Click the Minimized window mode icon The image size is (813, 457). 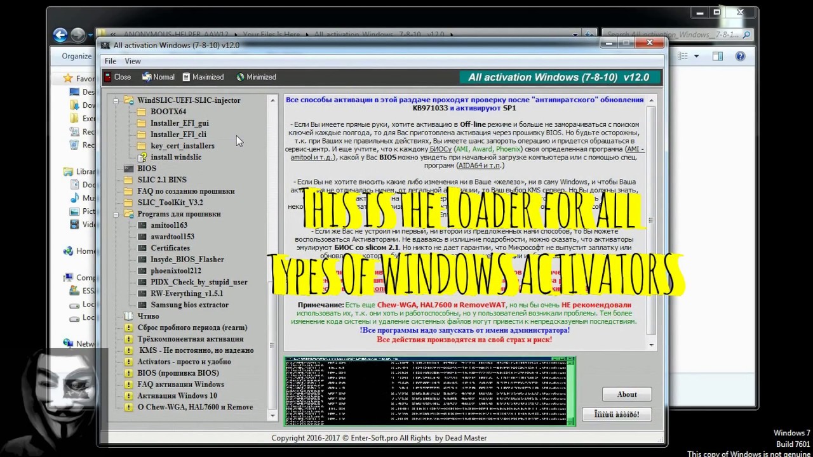tap(240, 77)
